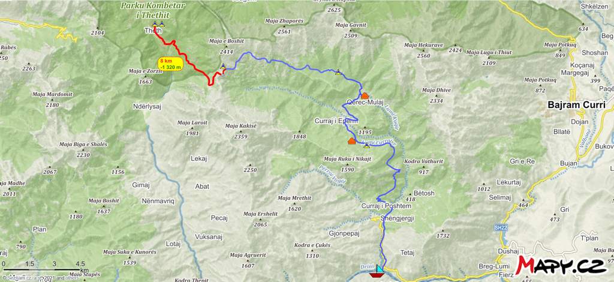Screen dimensions: 614x282
Task: Click the ferry boat icon on Drini river
Action: pyautogui.click(x=377, y=271)
